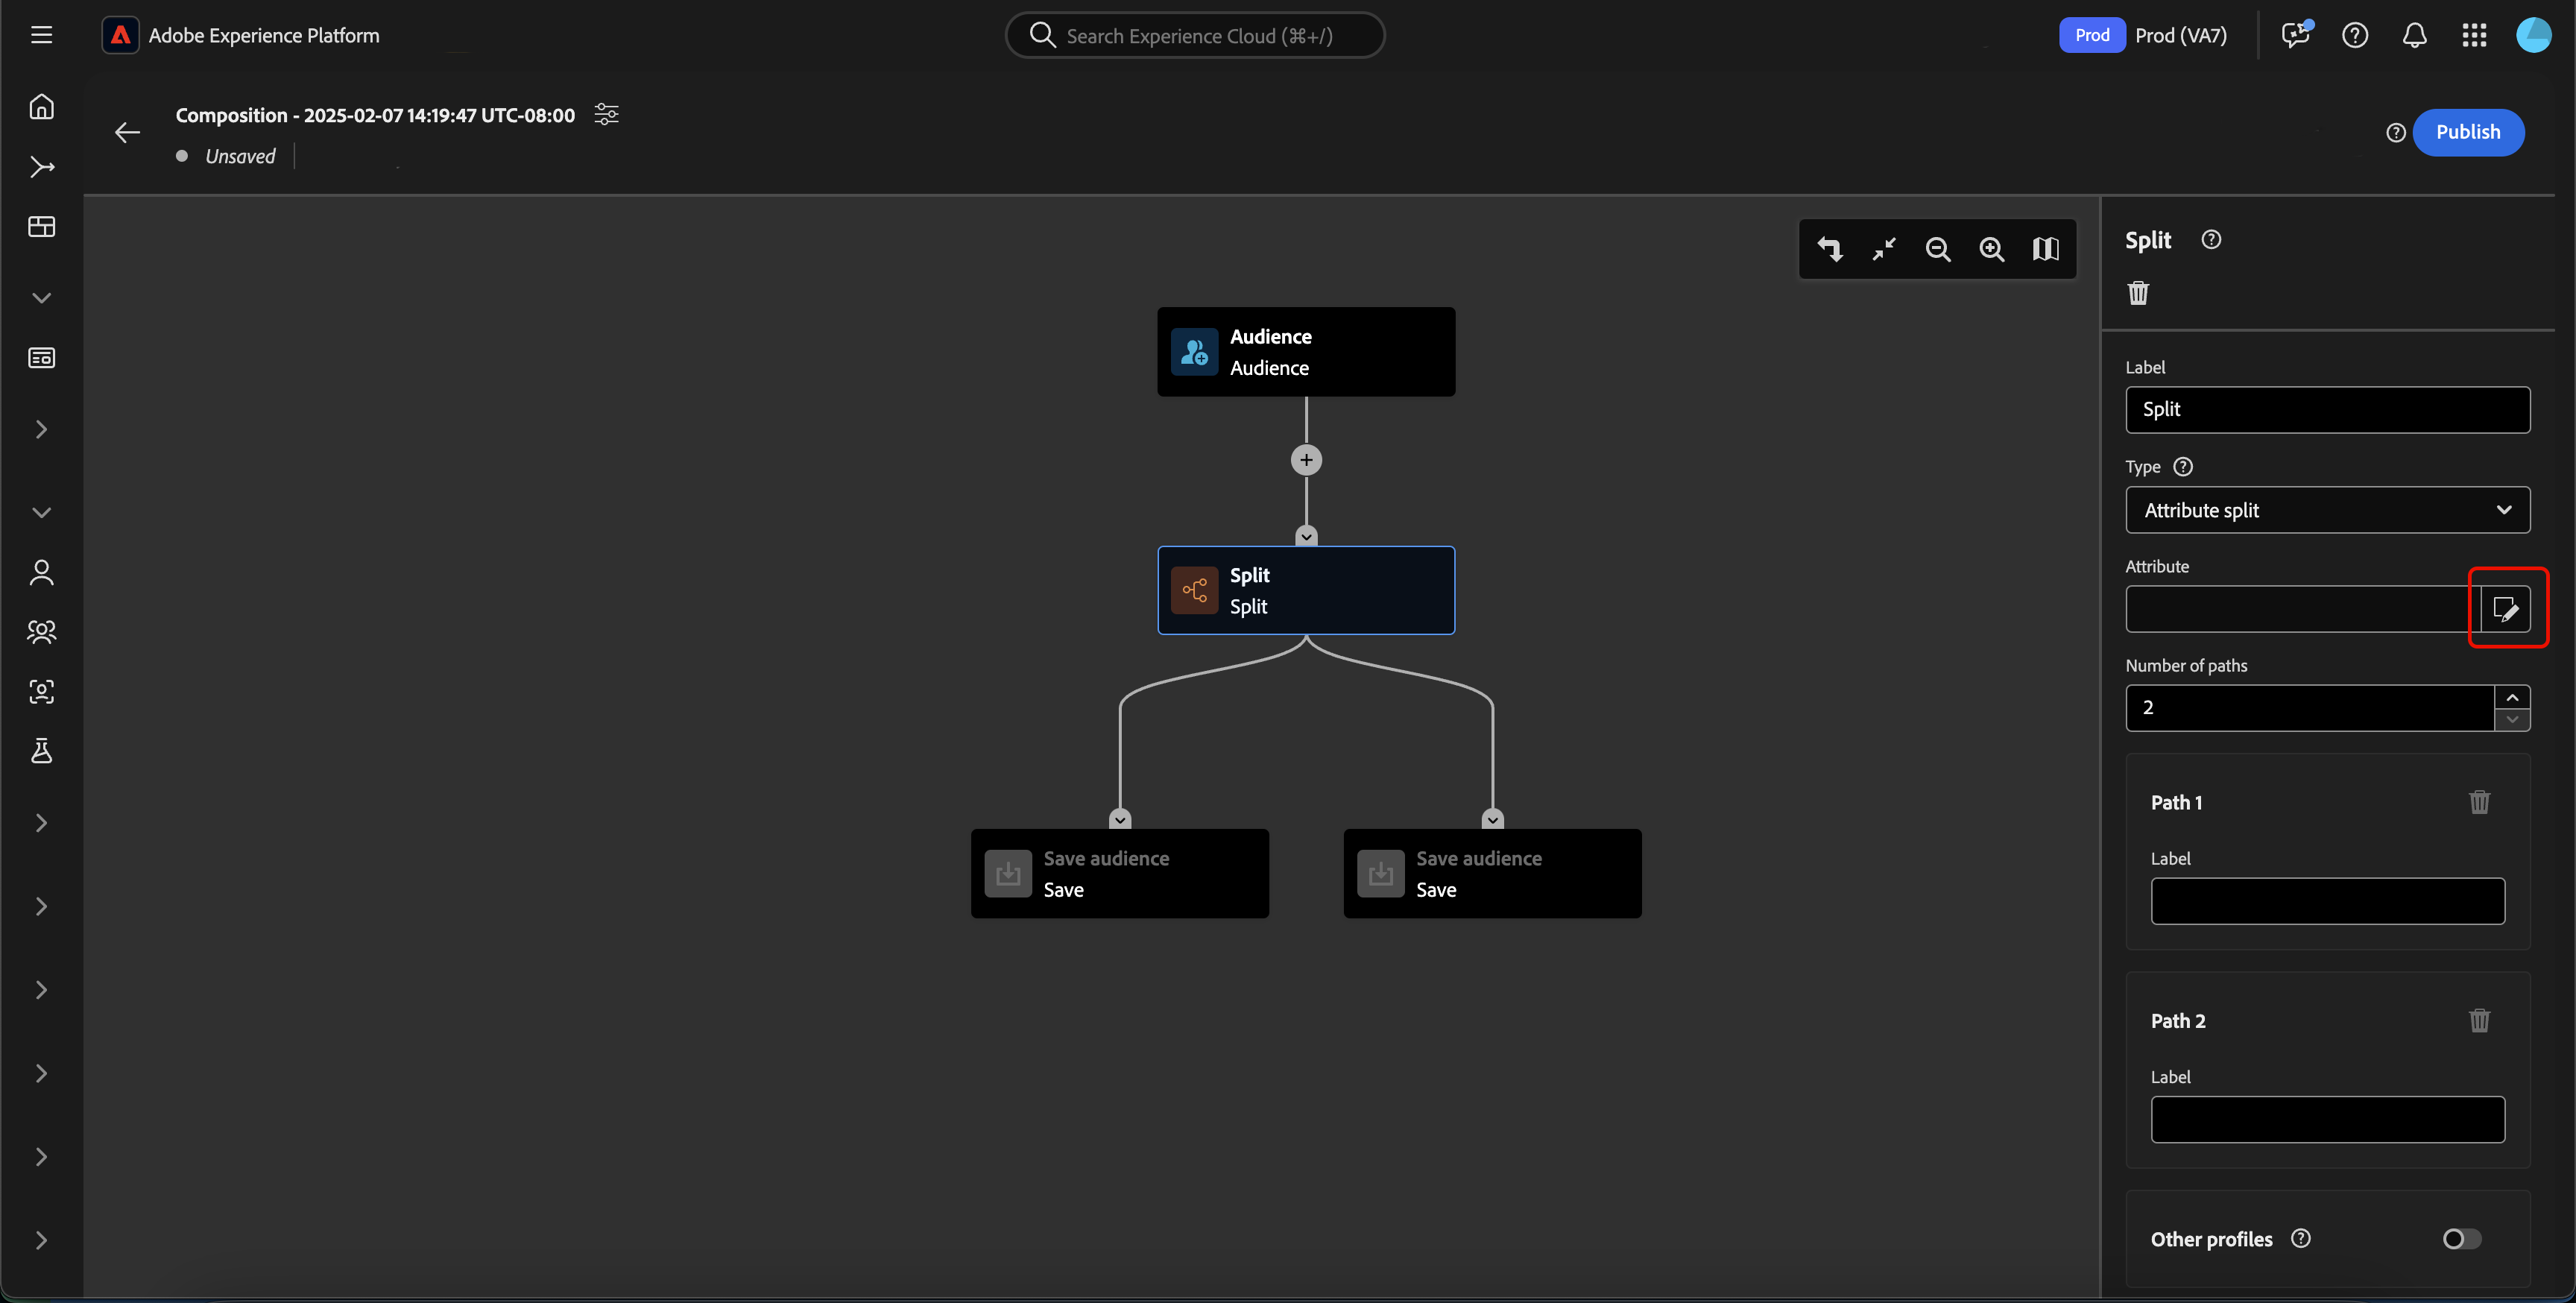Image resolution: width=2576 pixels, height=1303 pixels.
Task: Click the Publish button
Action: click(2467, 132)
